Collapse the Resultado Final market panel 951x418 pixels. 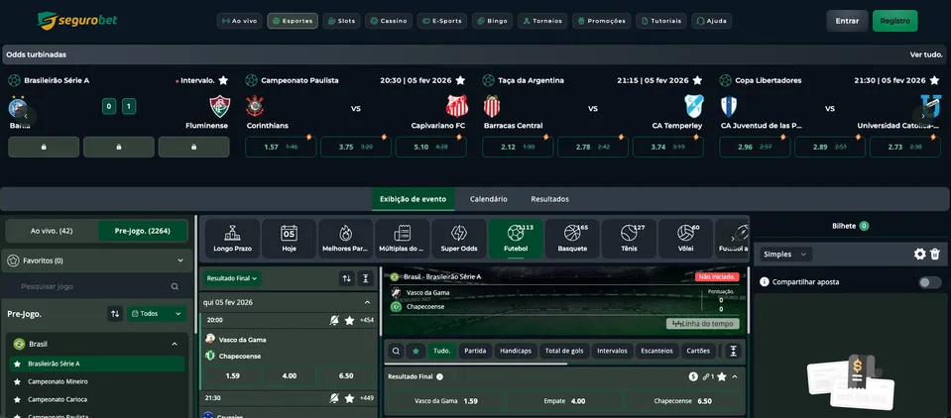pos(735,376)
